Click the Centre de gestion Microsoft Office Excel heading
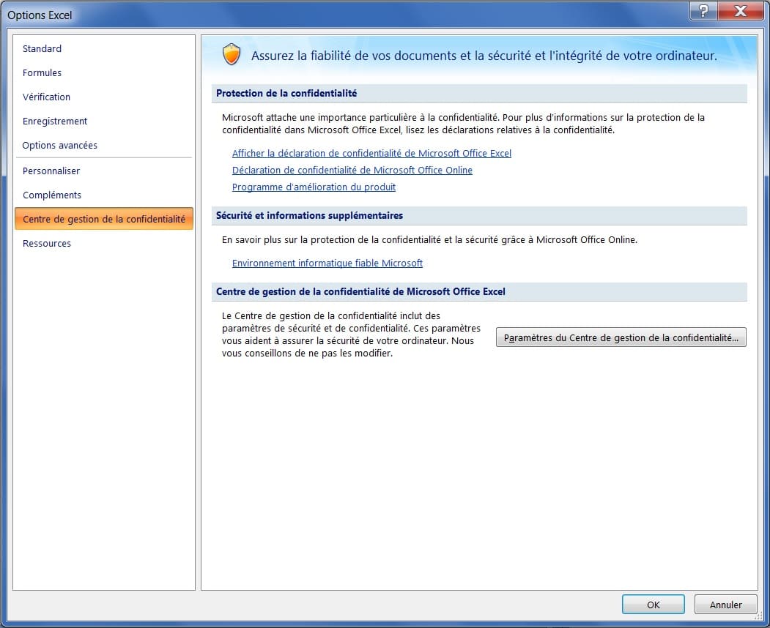This screenshot has height=628, width=770. [360, 291]
